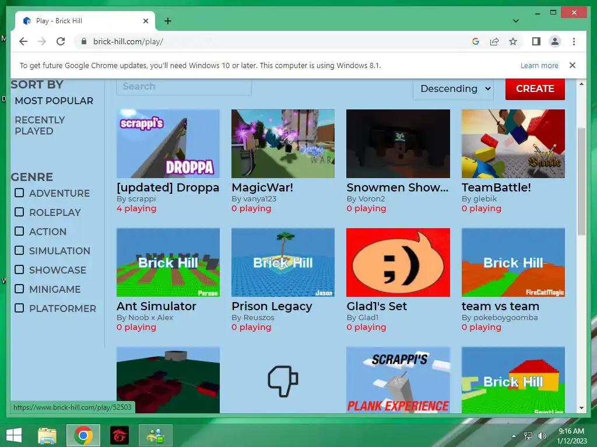
Task: Click the browser forward arrow
Action: (x=42, y=41)
